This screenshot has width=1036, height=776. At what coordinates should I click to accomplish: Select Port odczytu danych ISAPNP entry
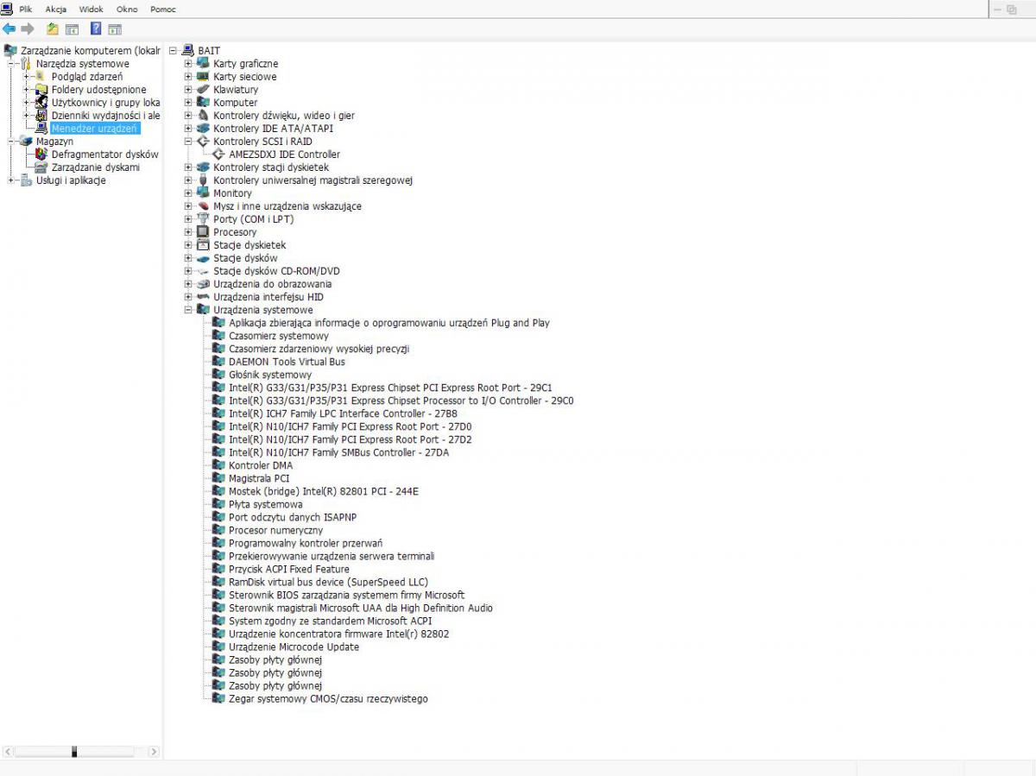(x=293, y=516)
